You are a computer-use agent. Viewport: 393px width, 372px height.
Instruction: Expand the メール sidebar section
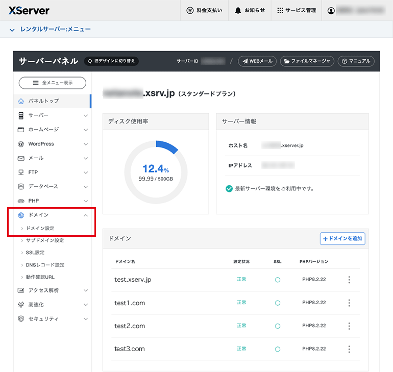53,158
